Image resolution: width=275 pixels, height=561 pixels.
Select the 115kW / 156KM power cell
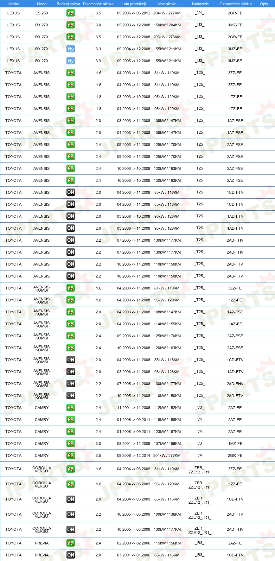click(167, 543)
